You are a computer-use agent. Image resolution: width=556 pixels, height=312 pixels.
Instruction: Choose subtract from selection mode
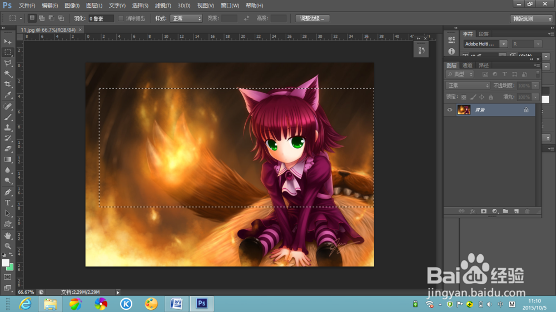[51, 18]
